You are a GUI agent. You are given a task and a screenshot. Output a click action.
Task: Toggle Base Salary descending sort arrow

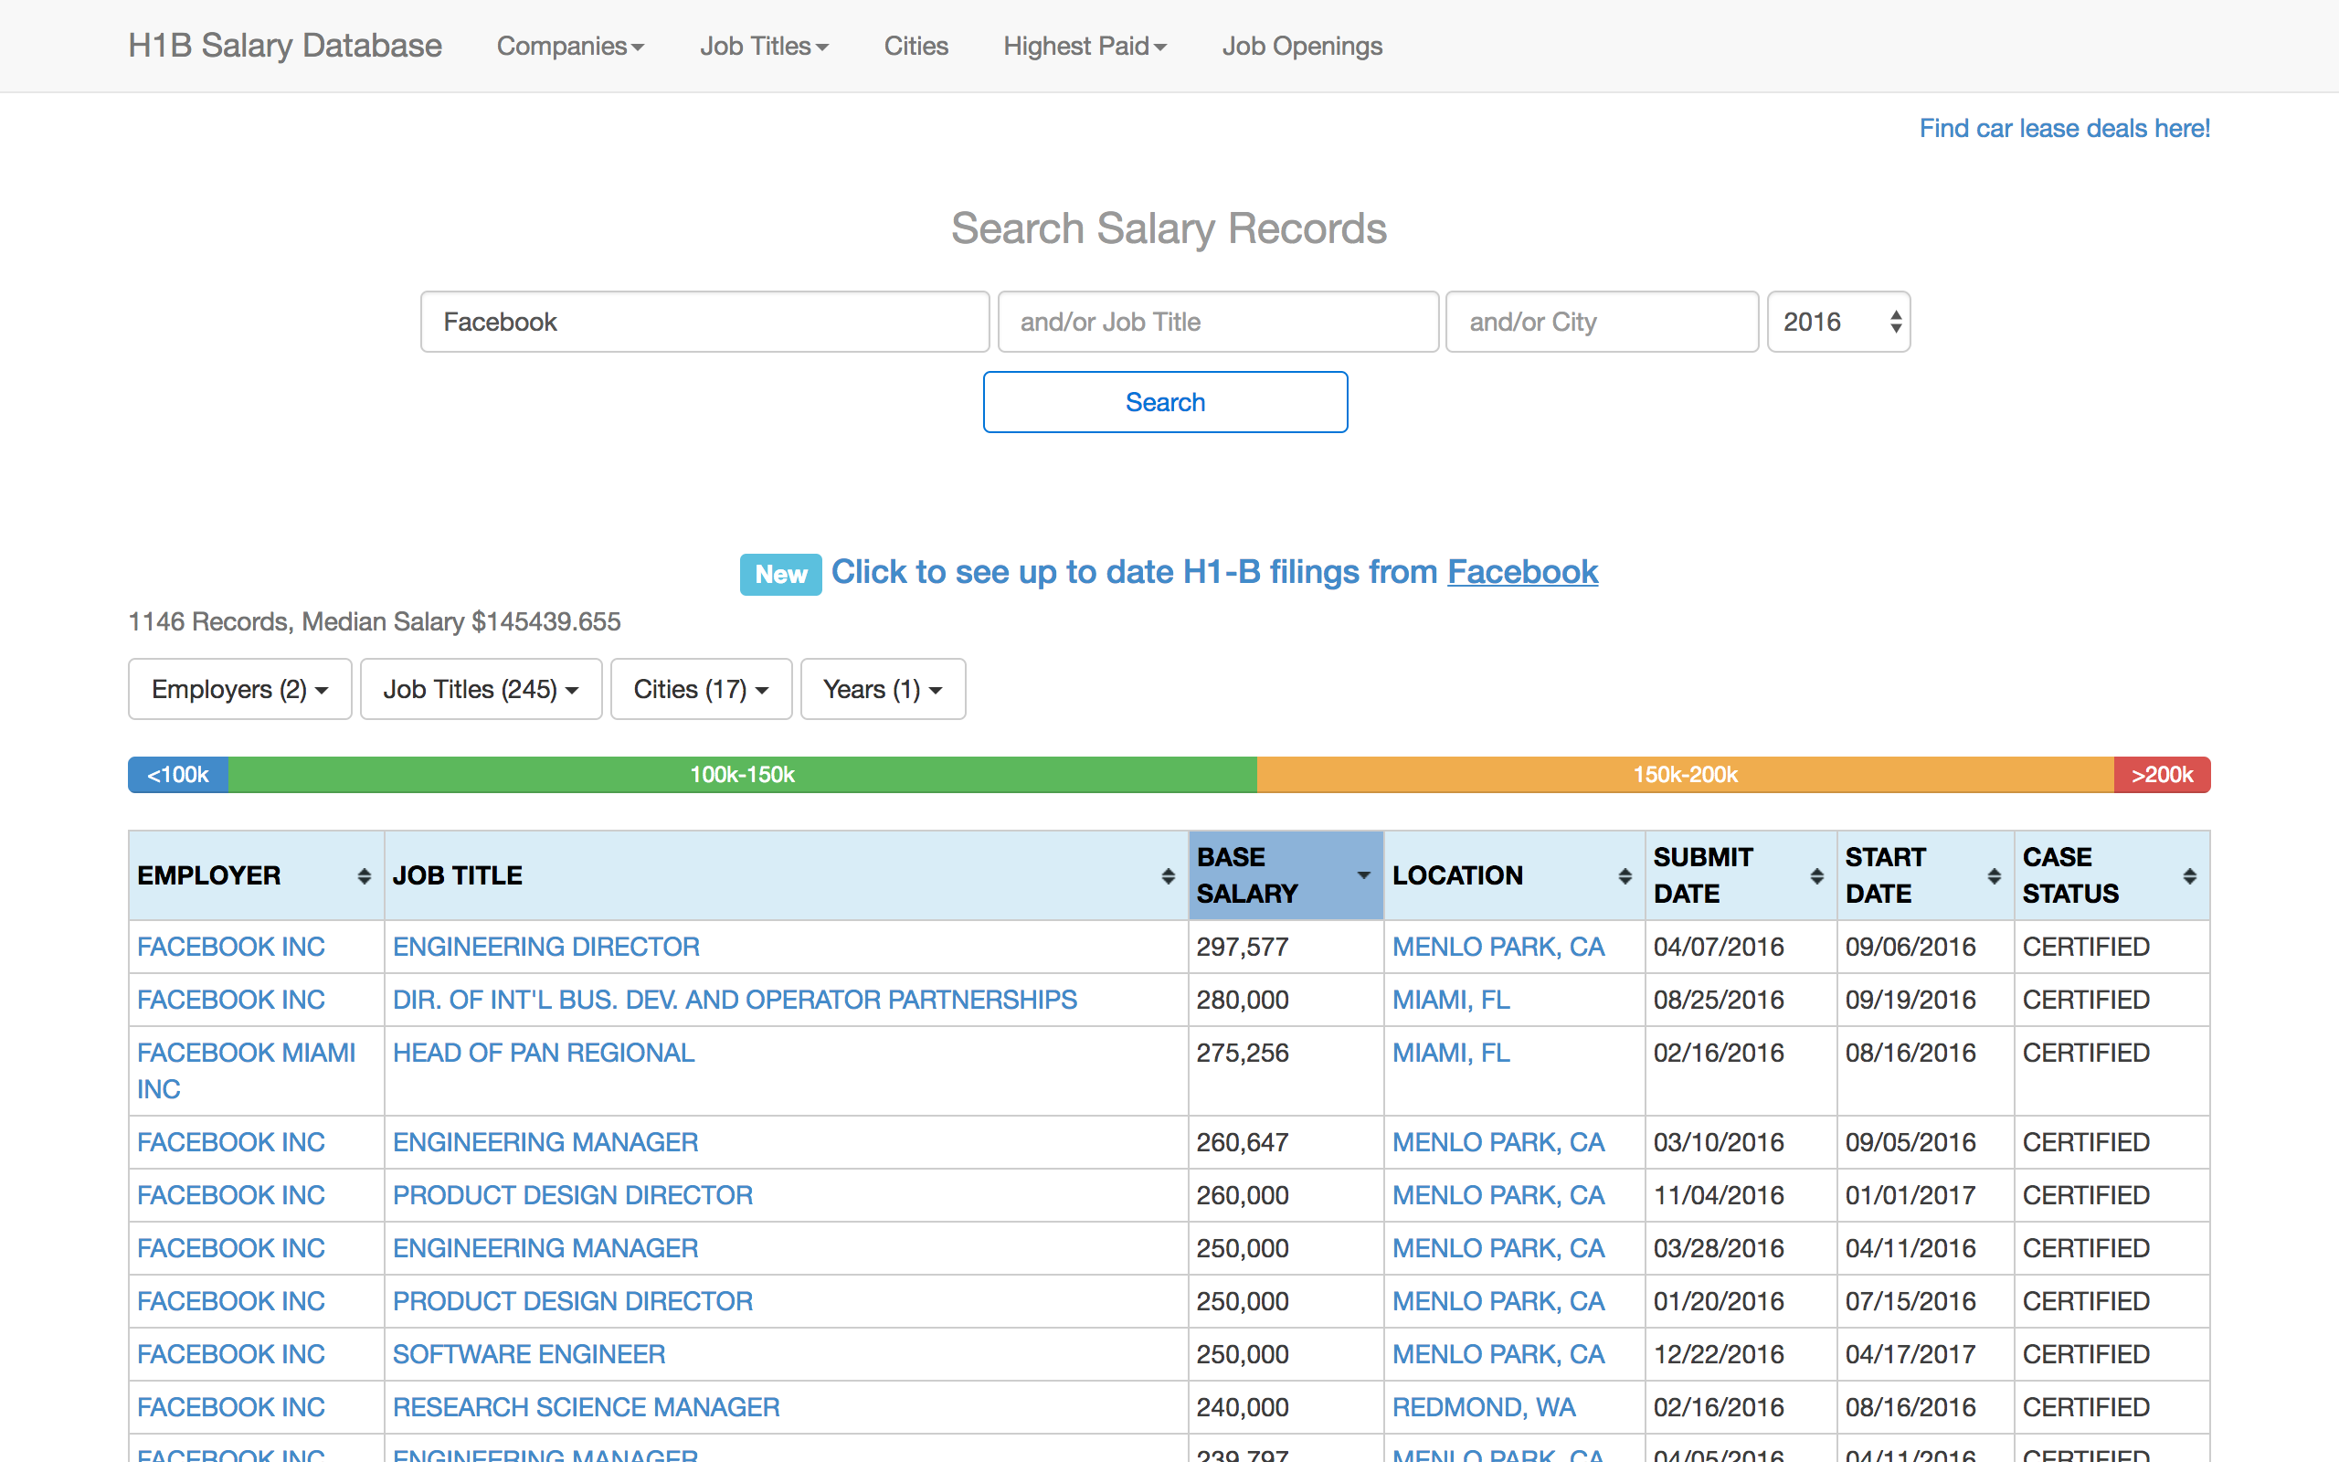point(1363,875)
